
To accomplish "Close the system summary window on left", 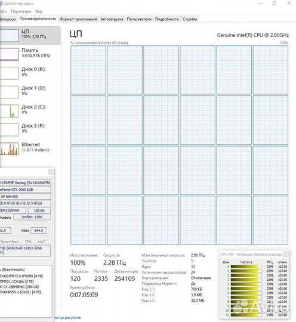I will 51,172.
